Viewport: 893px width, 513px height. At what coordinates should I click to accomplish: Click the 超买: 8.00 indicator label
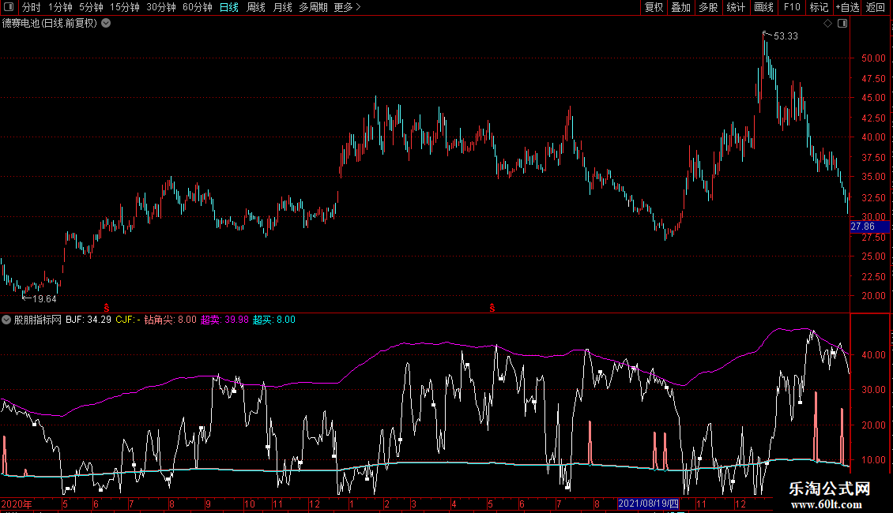(274, 320)
